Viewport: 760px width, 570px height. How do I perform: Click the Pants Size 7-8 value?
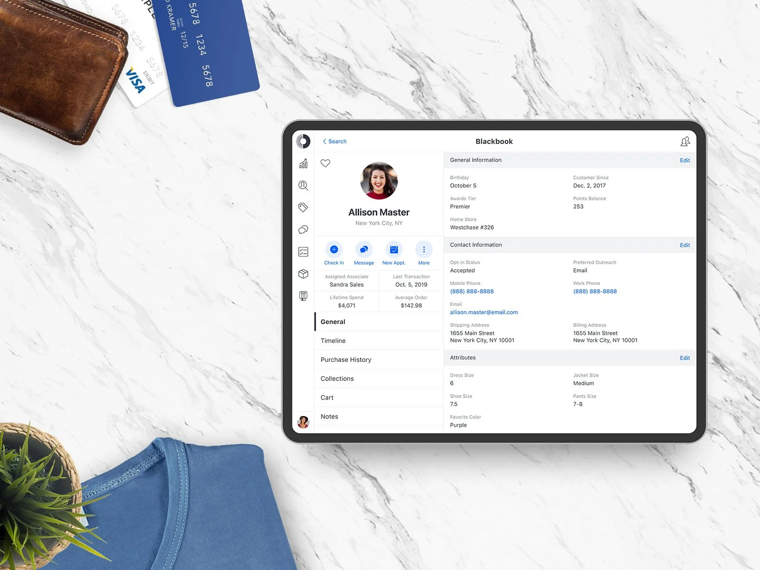click(578, 404)
